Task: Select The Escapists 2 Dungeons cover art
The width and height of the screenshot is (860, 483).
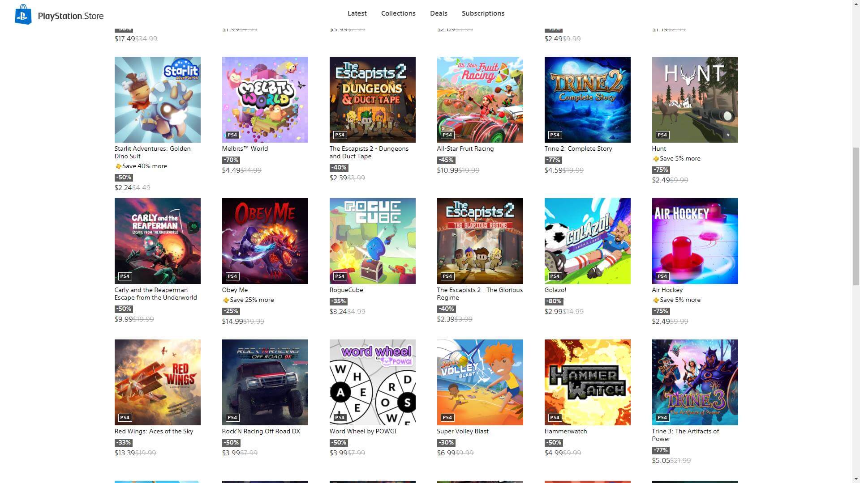Action: [372, 99]
